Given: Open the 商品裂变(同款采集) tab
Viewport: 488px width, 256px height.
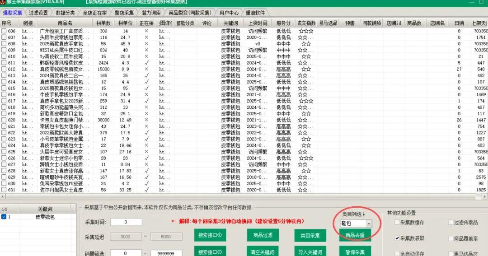Looking at the screenshot, I should (x=190, y=13).
